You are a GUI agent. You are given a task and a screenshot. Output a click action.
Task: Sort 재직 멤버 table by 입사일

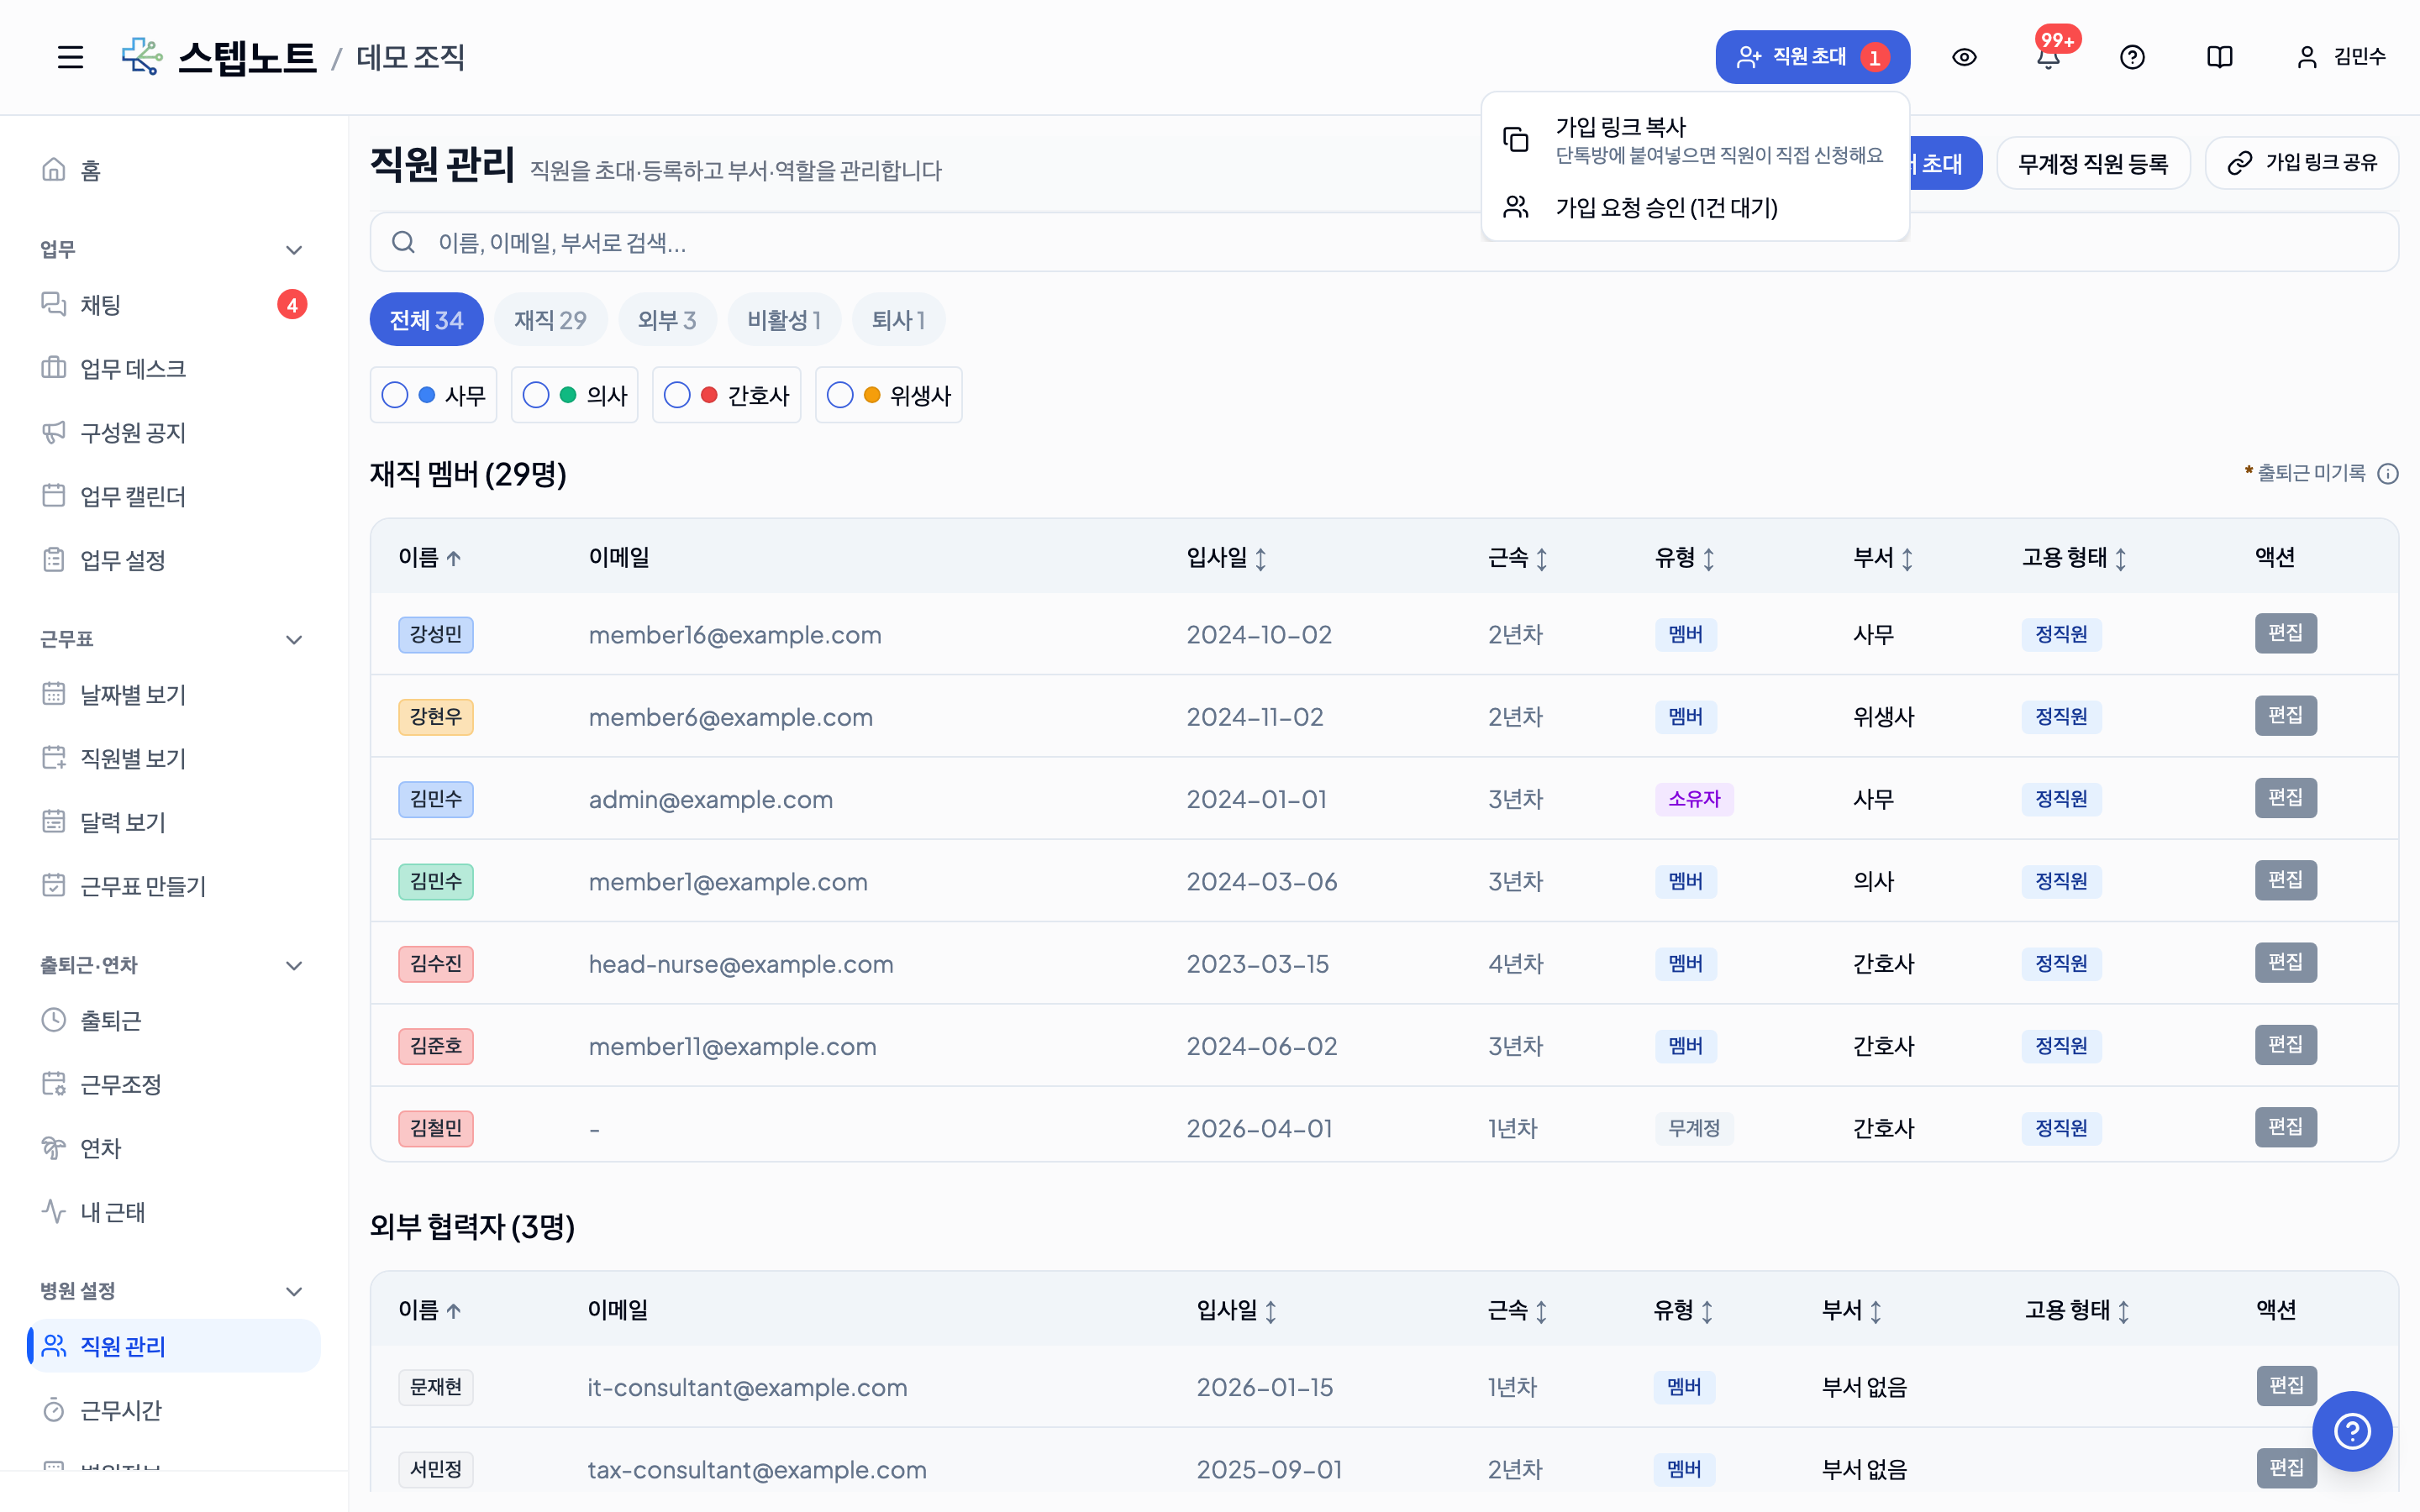click(1227, 557)
